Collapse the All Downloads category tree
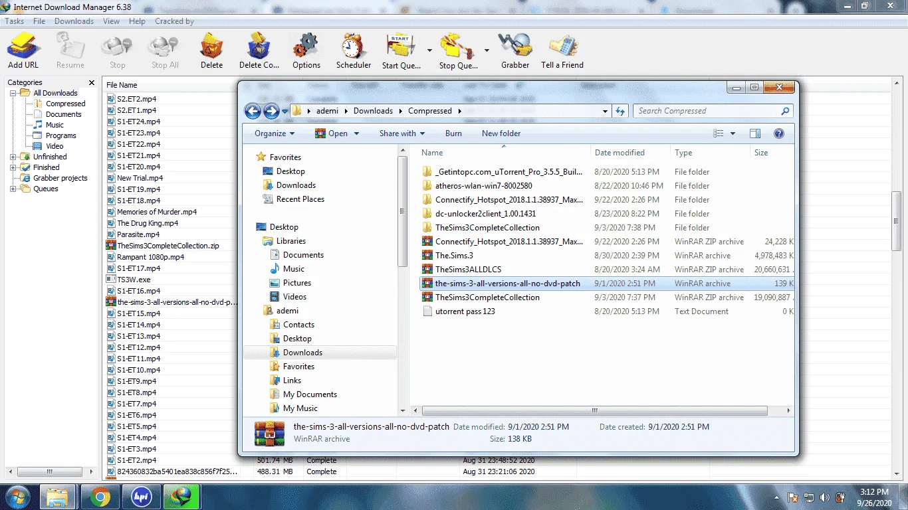Image resolution: width=908 pixels, height=510 pixels. tap(13, 93)
